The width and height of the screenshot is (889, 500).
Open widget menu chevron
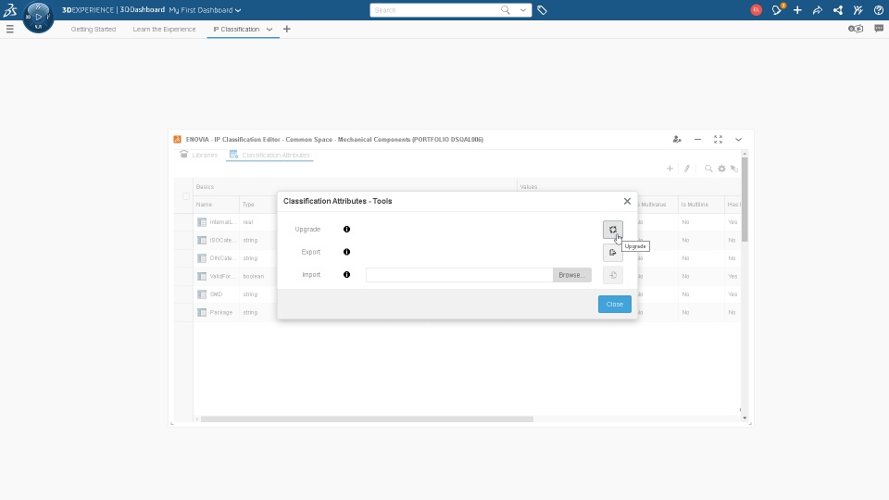pyautogui.click(x=738, y=140)
